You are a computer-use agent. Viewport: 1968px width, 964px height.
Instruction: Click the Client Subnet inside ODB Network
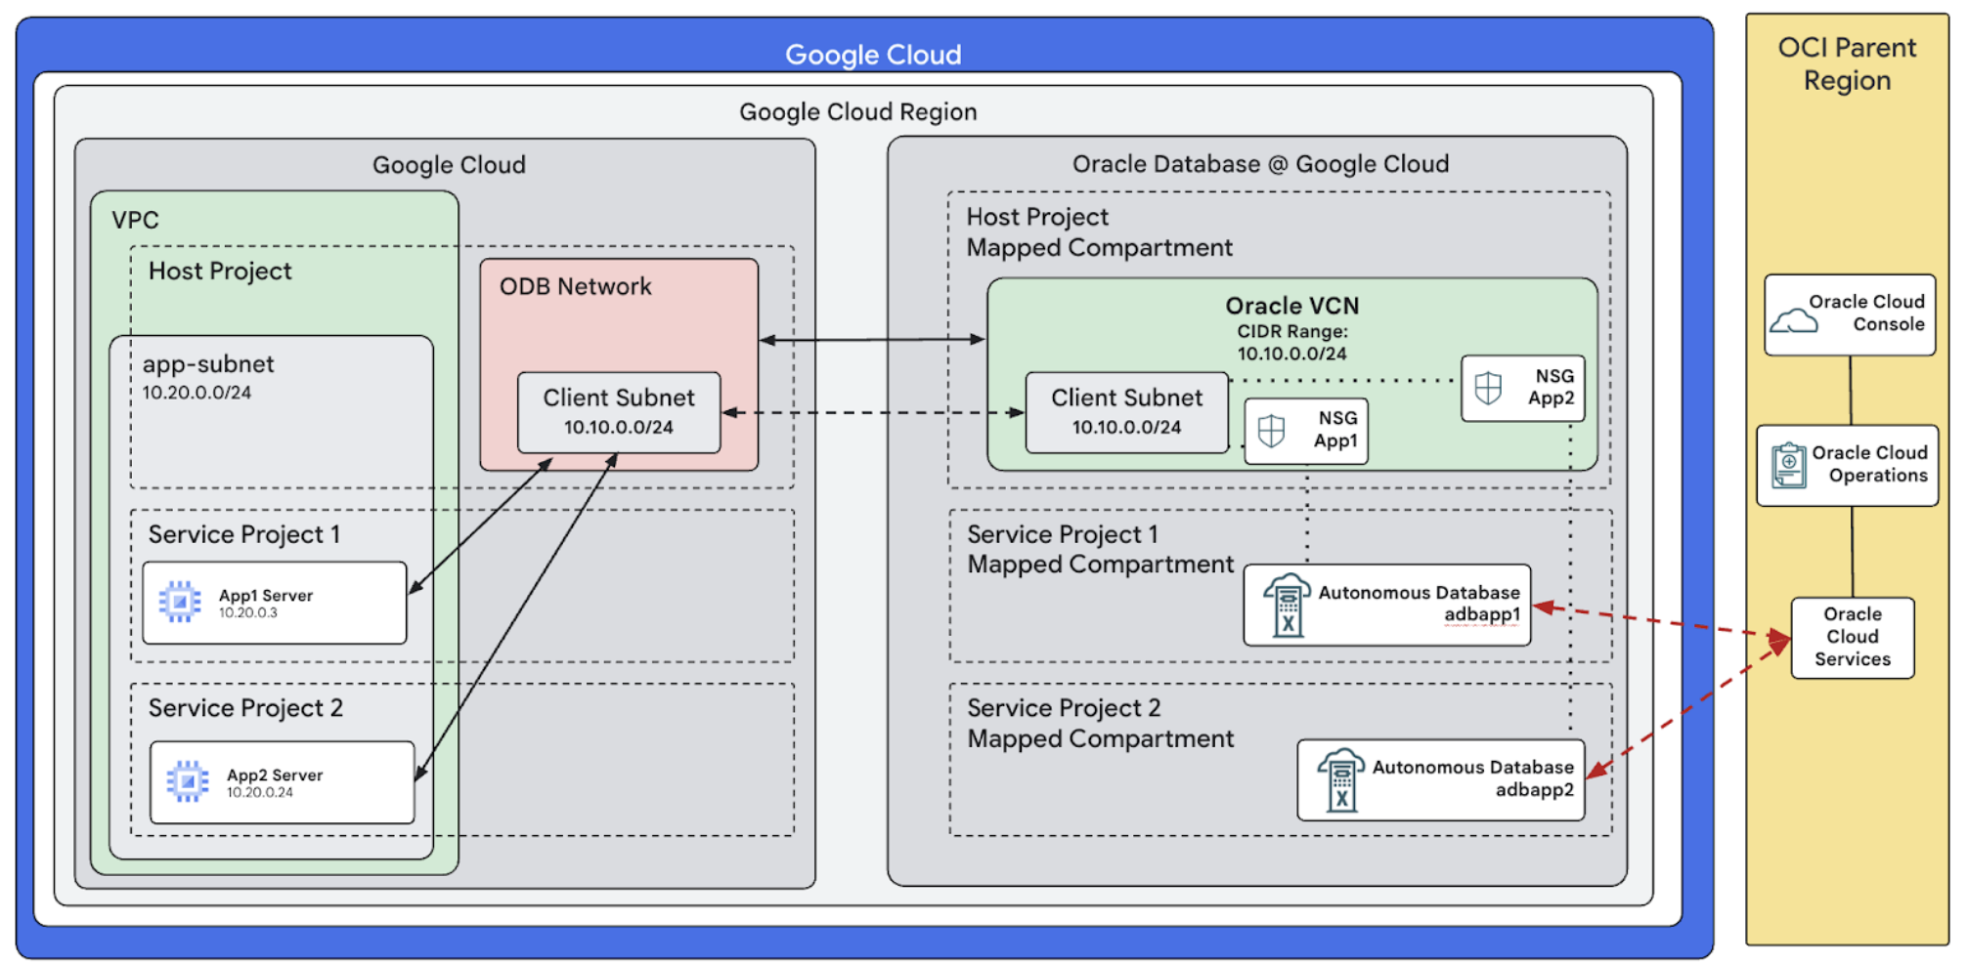618,412
